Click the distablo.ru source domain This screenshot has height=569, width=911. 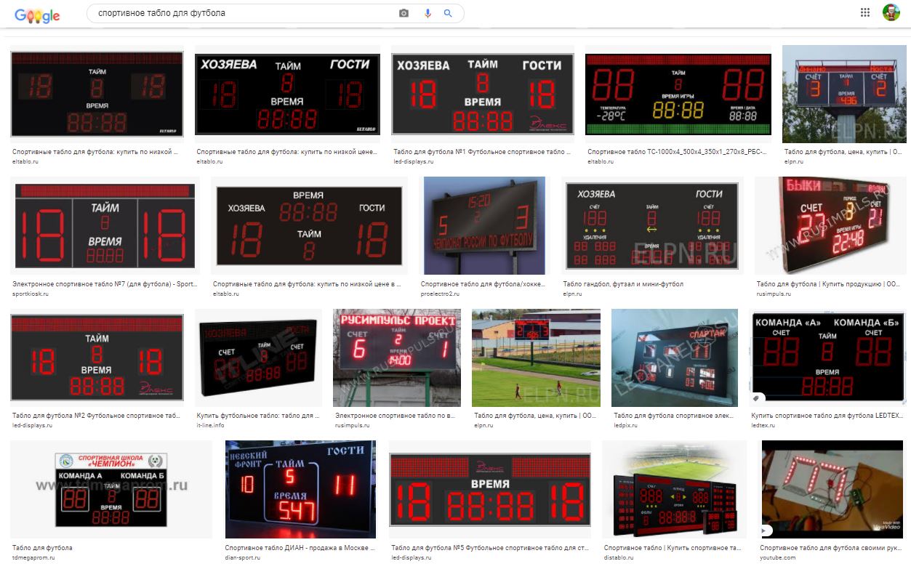(619, 557)
